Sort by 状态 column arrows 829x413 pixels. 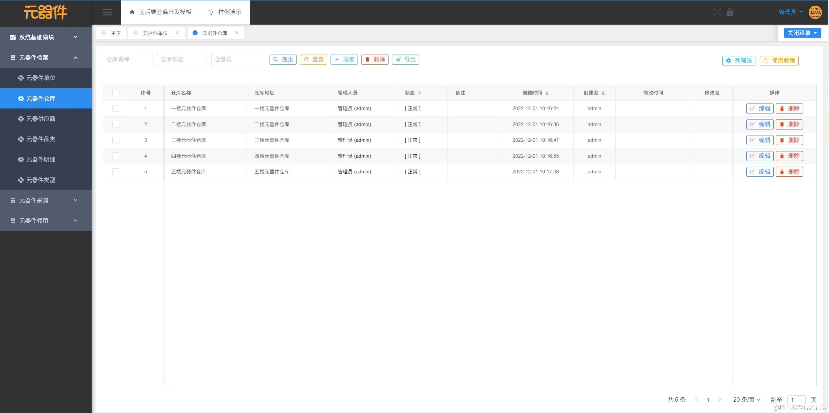click(x=419, y=93)
